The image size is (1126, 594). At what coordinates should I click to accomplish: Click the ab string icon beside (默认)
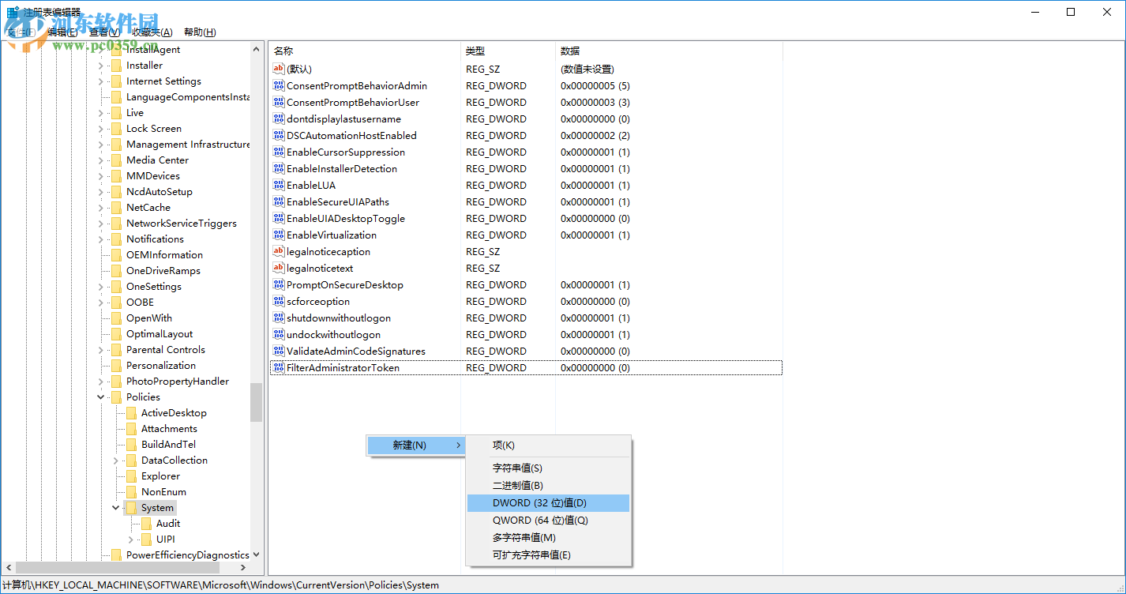point(278,69)
